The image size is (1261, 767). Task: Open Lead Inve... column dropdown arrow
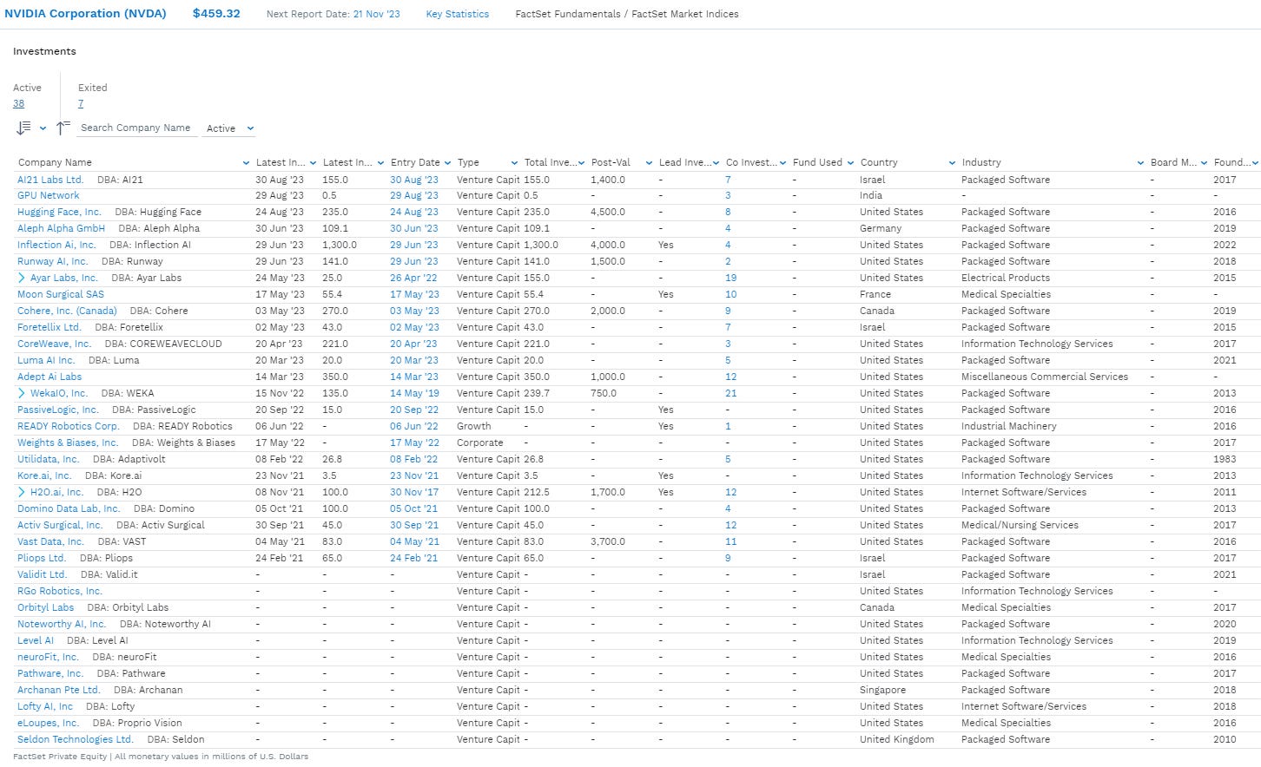tap(716, 163)
